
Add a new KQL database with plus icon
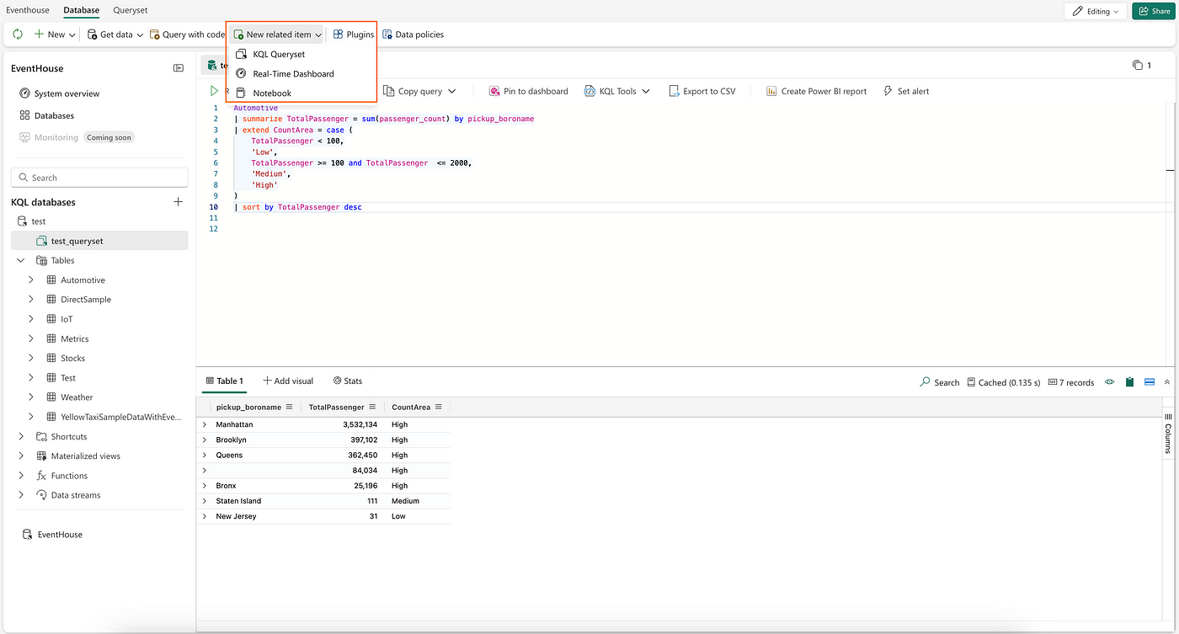(x=178, y=202)
